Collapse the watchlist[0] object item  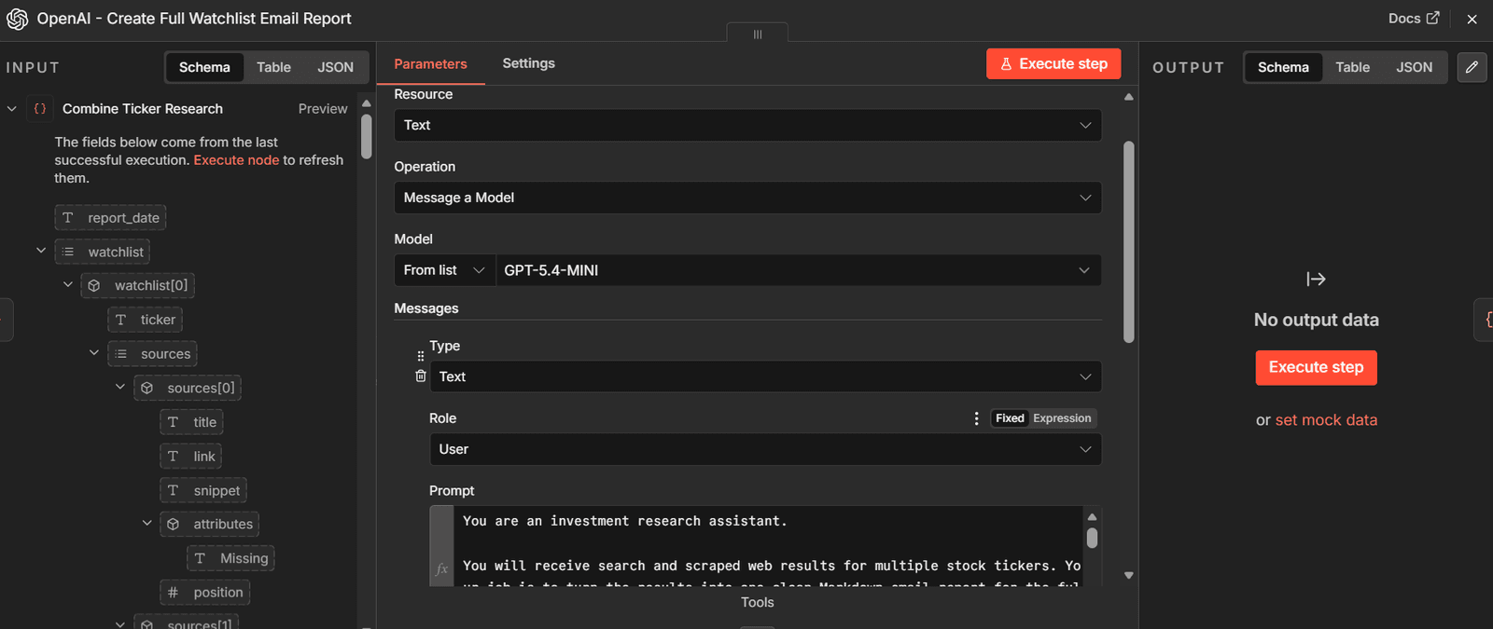(x=67, y=284)
